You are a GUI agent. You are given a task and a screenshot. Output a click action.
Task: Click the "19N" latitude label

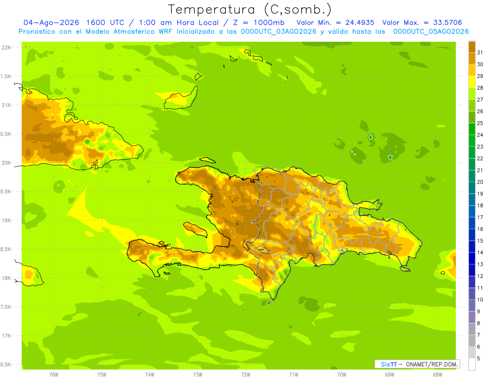coord(6,220)
